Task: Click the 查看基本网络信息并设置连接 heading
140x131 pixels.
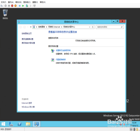Action: tap(63, 32)
